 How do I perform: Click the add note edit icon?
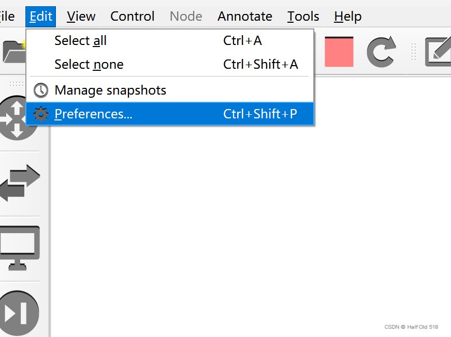coord(438,52)
